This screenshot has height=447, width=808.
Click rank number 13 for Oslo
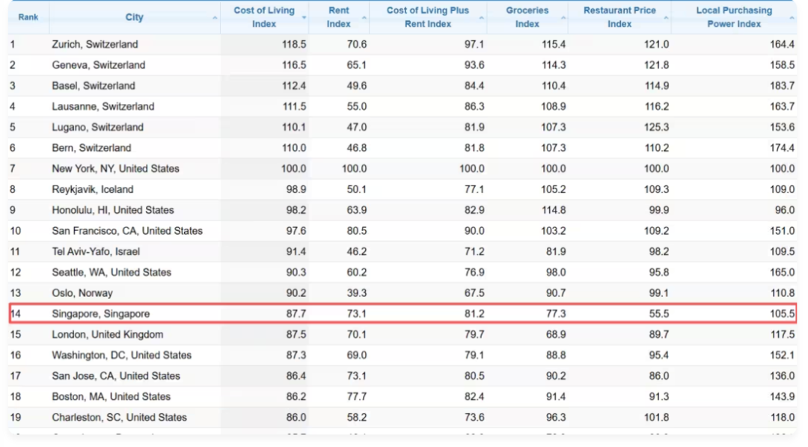pos(16,293)
